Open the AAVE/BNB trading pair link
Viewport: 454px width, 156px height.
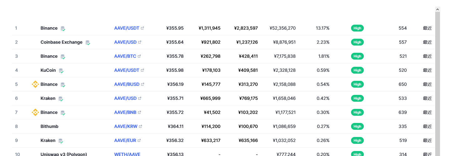tap(125, 112)
